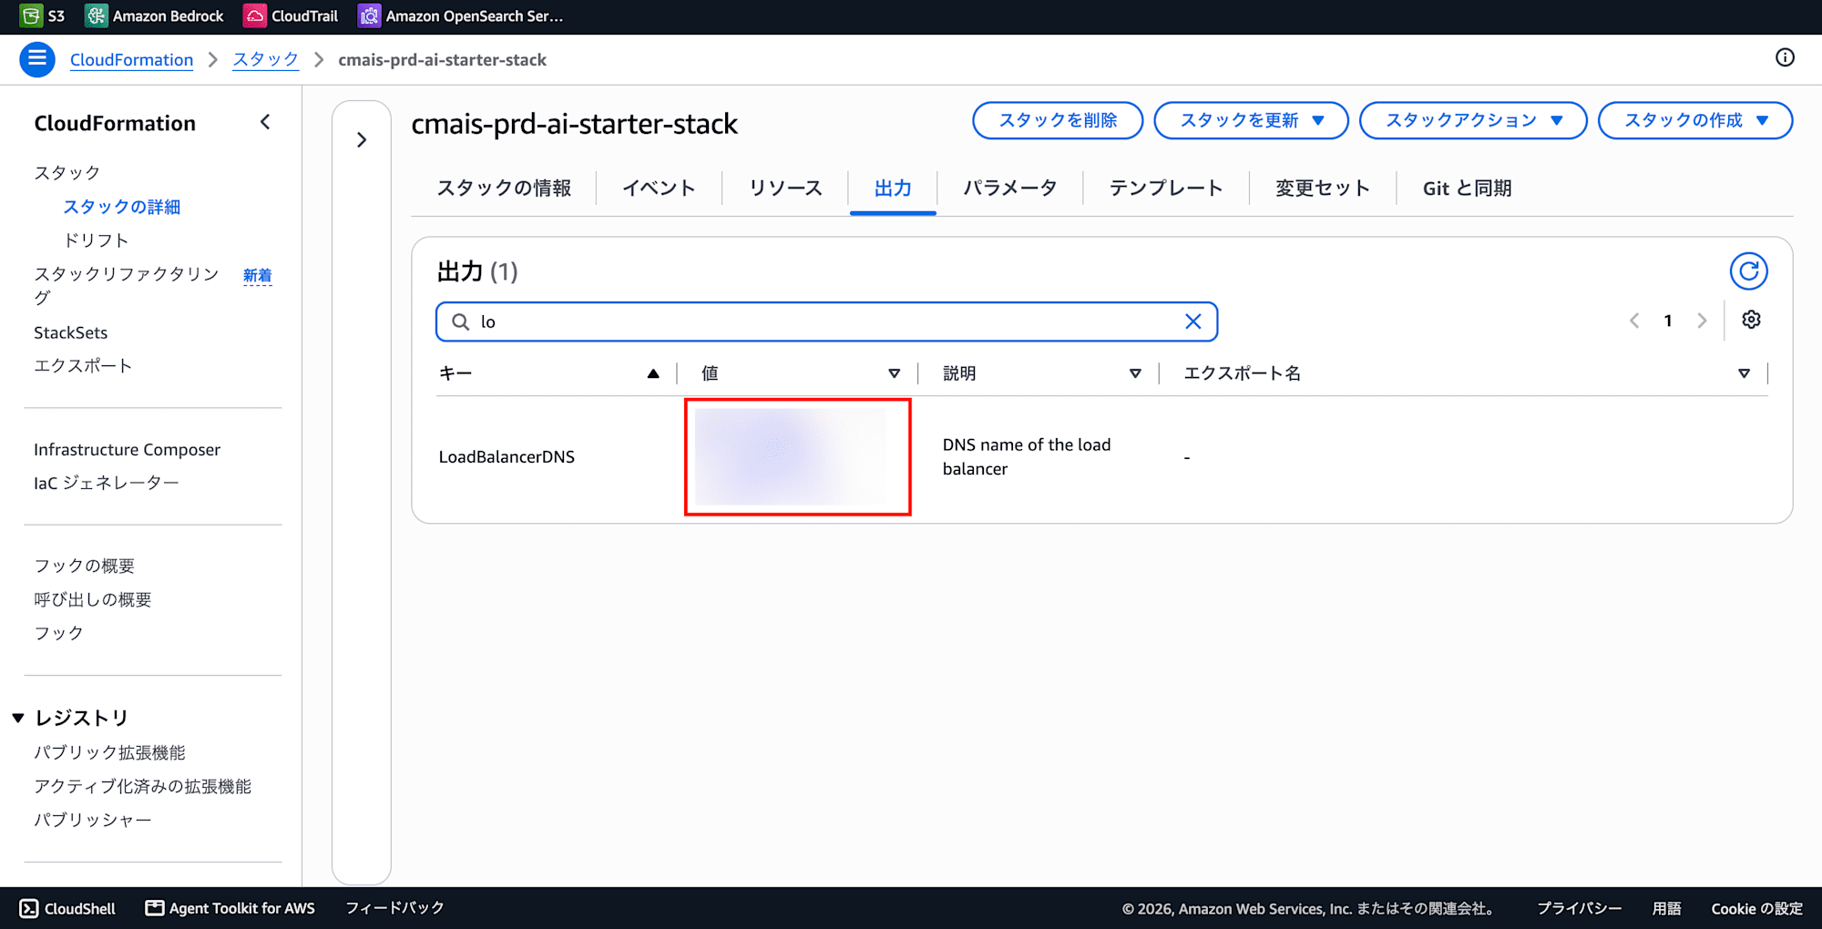1822x929 pixels.
Task: Open CloudShell from the footer
Action: tap(68, 908)
